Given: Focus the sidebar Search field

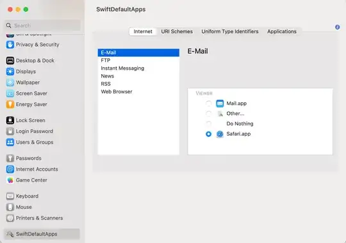Looking at the screenshot, I should point(42,26).
